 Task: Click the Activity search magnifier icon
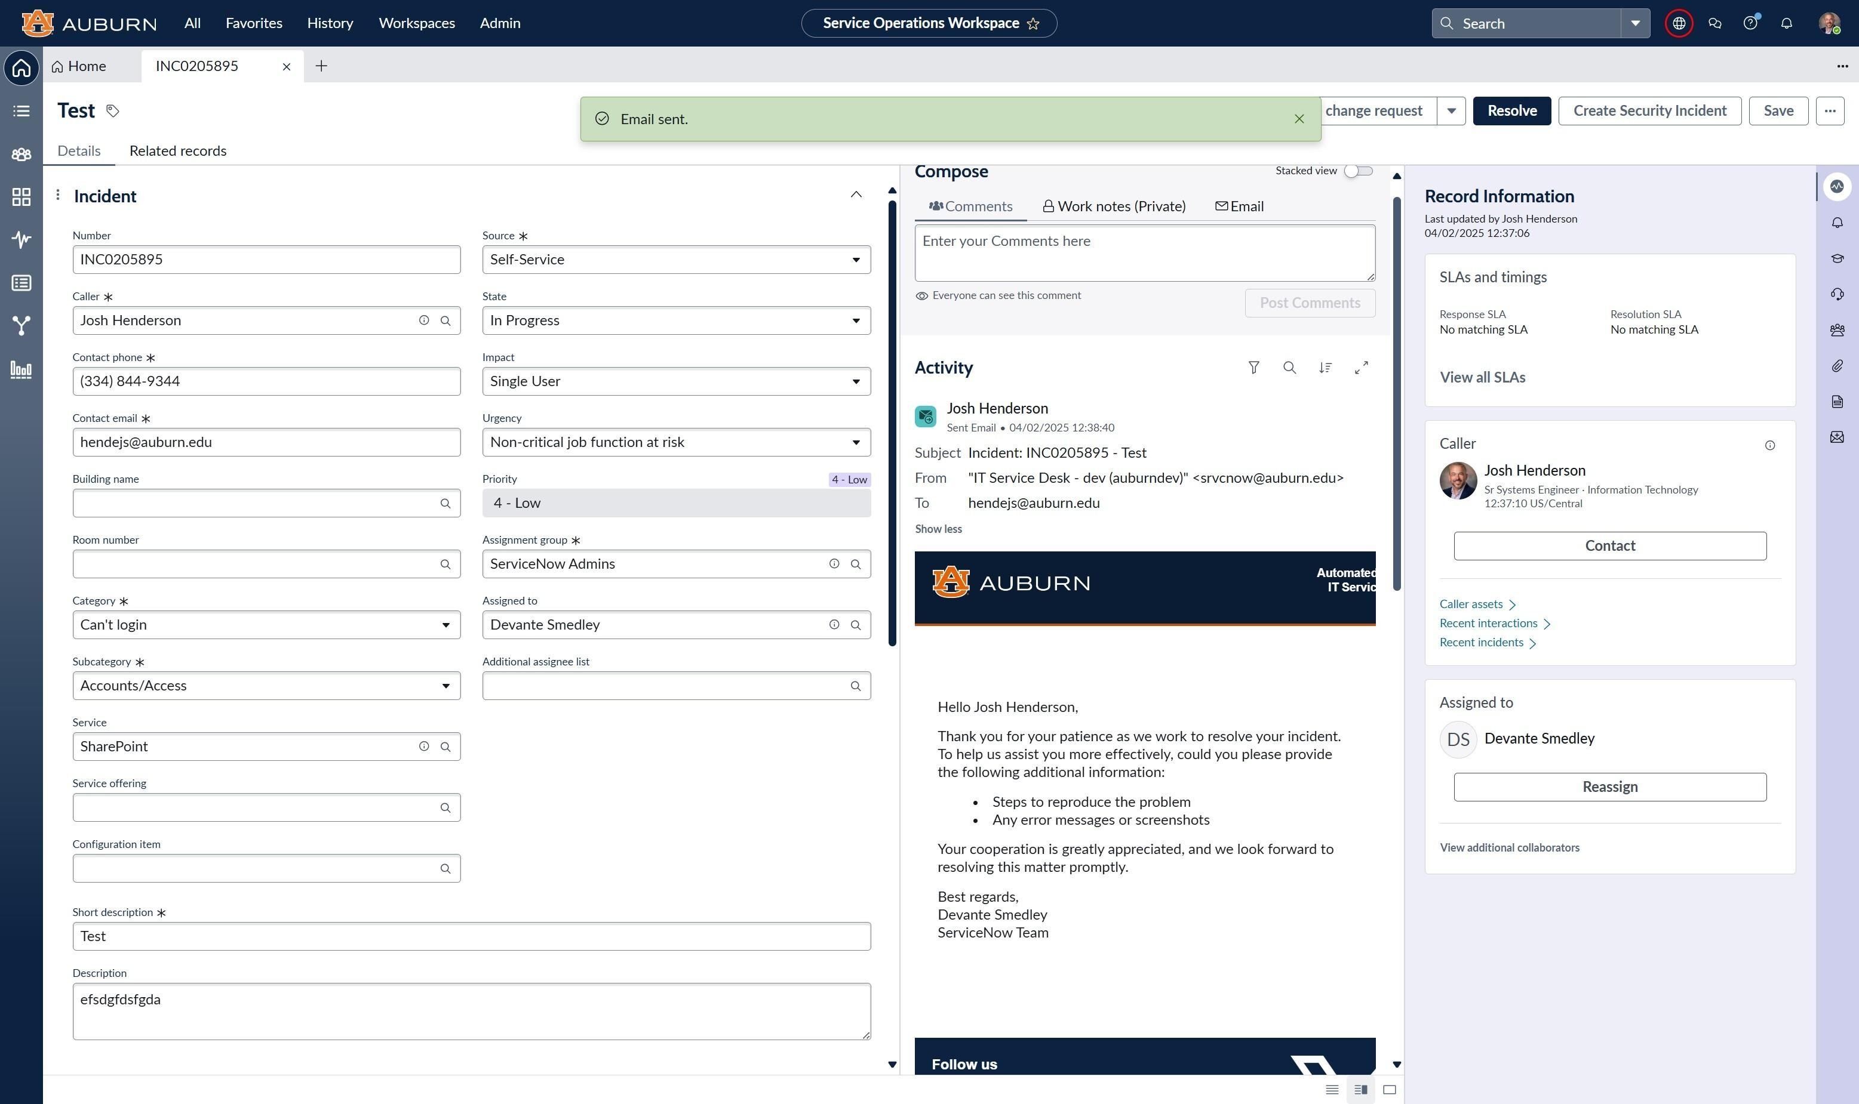coord(1289,368)
